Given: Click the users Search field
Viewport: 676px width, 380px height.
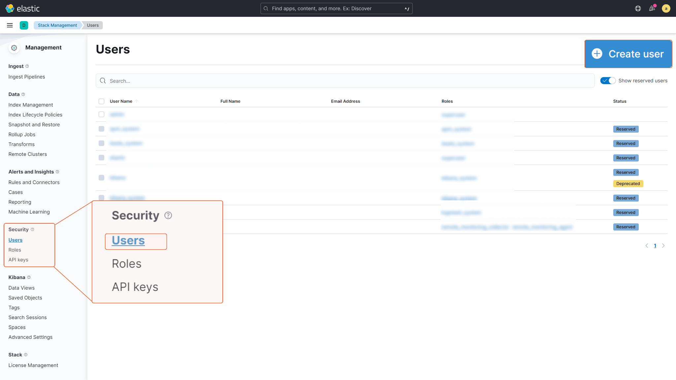Looking at the screenshot, I should pyautogui.click(x=345, y=81).
